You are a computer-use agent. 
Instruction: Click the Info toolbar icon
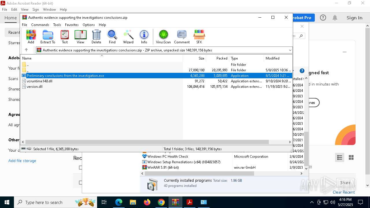[144, 37]
